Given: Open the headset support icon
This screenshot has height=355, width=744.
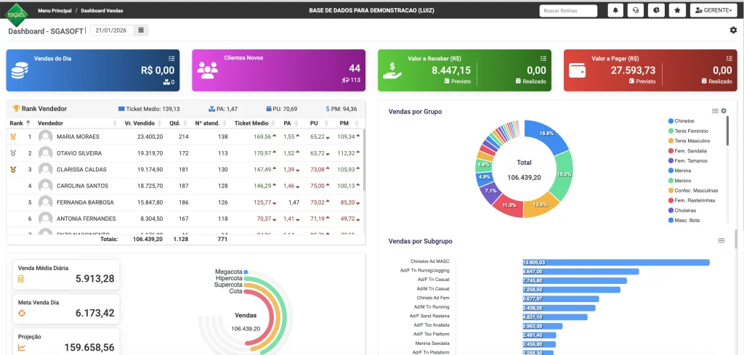Looking at the screenshot, I should (x=636, y=11).
